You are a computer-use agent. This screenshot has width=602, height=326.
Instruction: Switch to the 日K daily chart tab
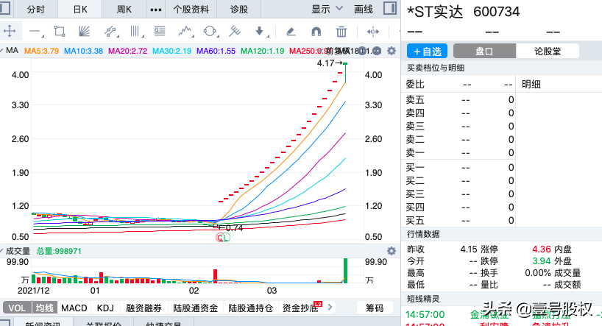(x=80, y=10)
